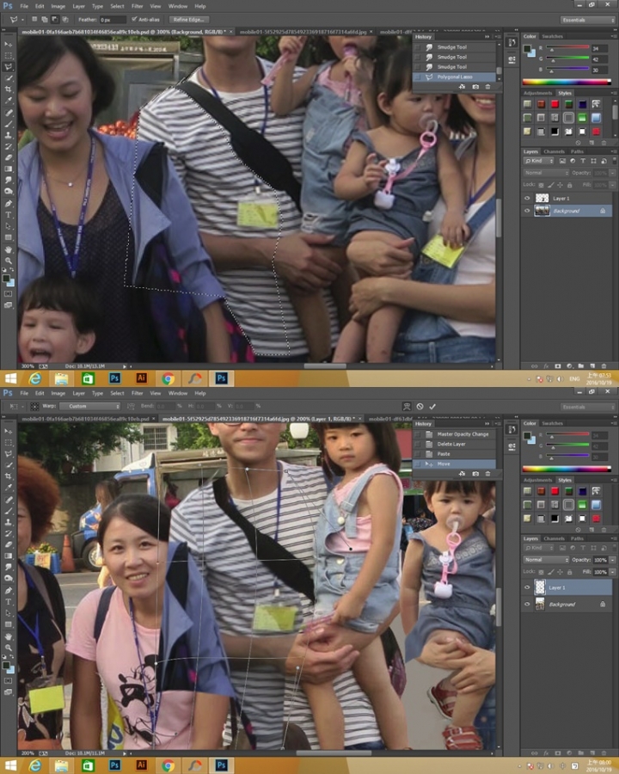Hide Layer 1 in the top window Layers panel
This screenshot has width=619, height=774.
pyautogui.click(x=527, y=198)
